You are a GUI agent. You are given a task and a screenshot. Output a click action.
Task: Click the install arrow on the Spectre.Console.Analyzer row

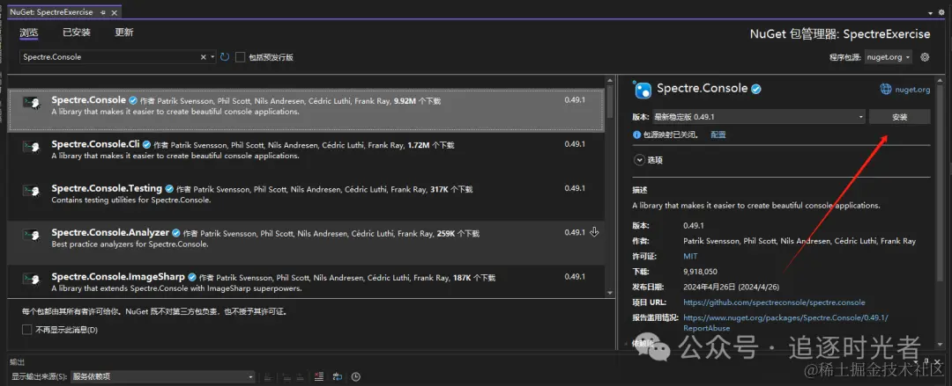(x=594, y=232)
